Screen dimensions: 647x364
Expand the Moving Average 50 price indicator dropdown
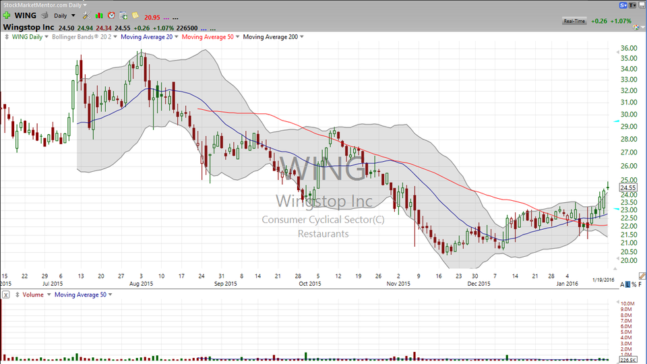pos(237,36)
